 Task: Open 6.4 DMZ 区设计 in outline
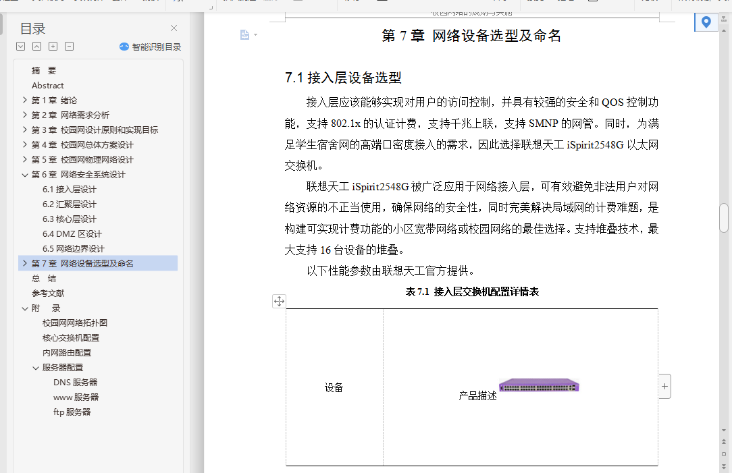click(x=72, y=234)
